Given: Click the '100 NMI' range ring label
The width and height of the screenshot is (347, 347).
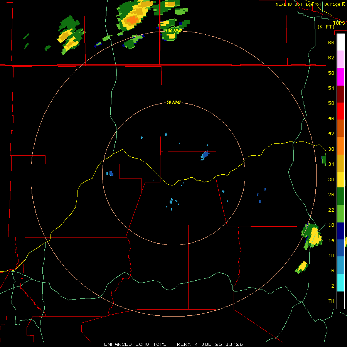Looking at the screenshot, I should (x=173, y=31).
